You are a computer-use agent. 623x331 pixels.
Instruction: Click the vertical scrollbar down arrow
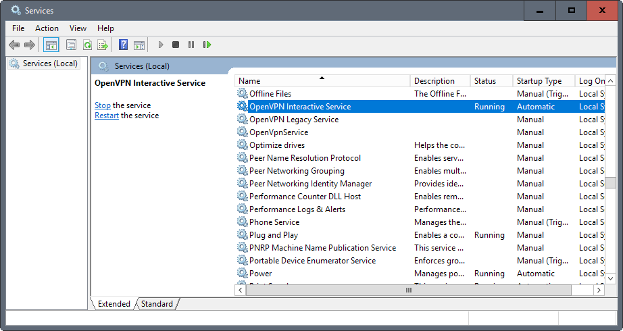point(611,278)
